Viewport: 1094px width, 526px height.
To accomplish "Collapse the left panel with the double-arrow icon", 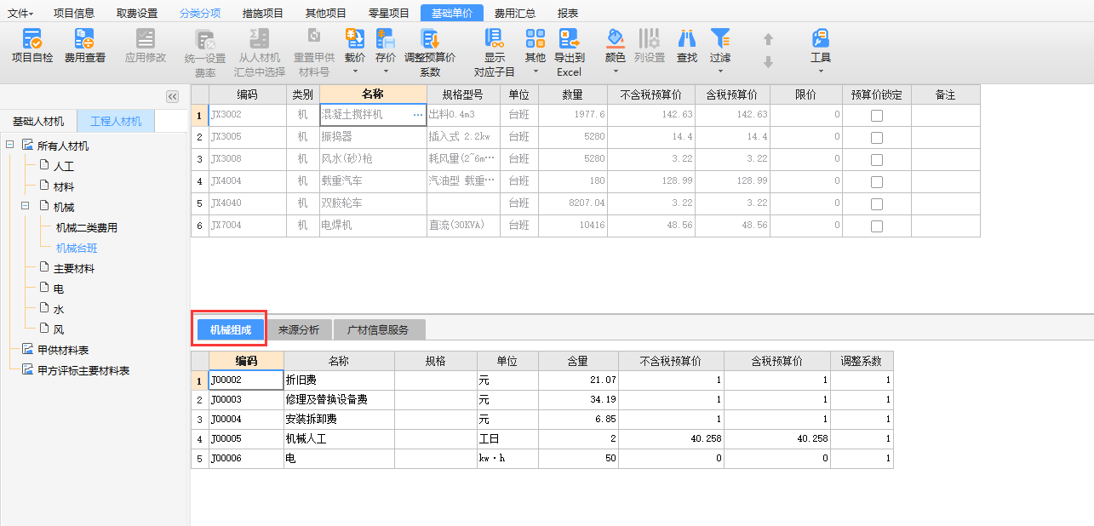I will (x=172, y=97).
